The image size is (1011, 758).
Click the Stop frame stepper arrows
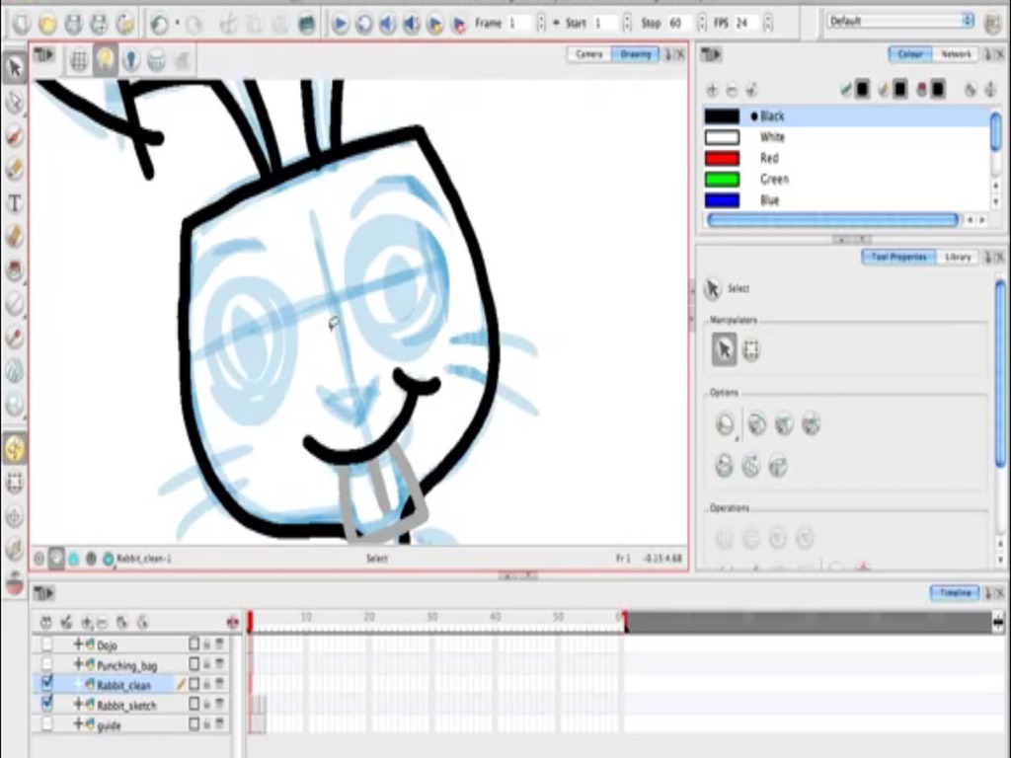(x=701, y=24)
